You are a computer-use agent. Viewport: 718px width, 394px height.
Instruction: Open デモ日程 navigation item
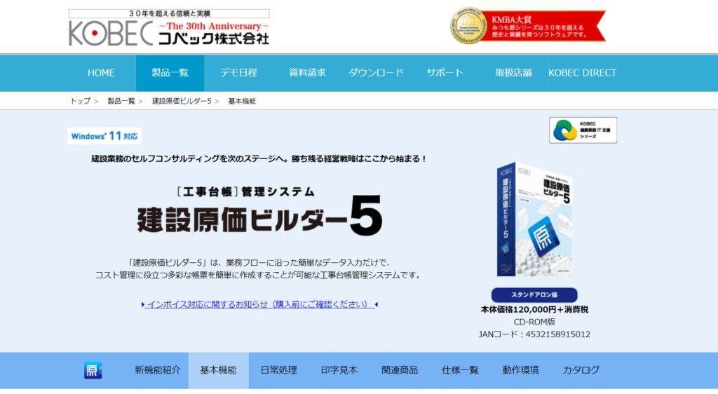point(238,73)
